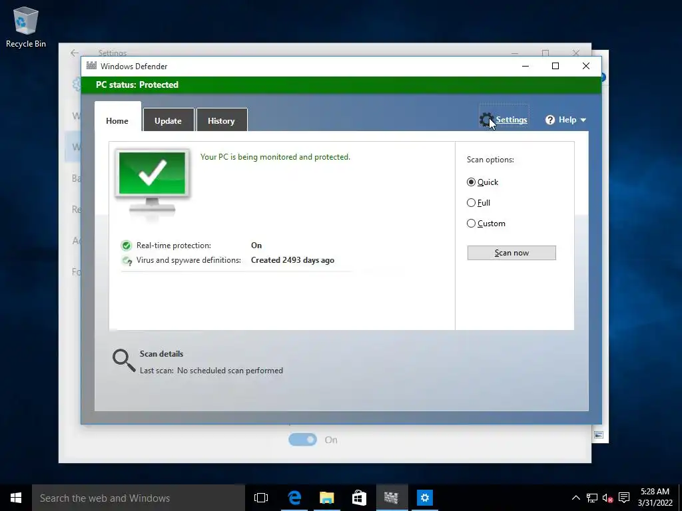The width and height of the screenshot is (682, 511).
Task: Close the Windows Defender window
Action: tap(586, 66)
